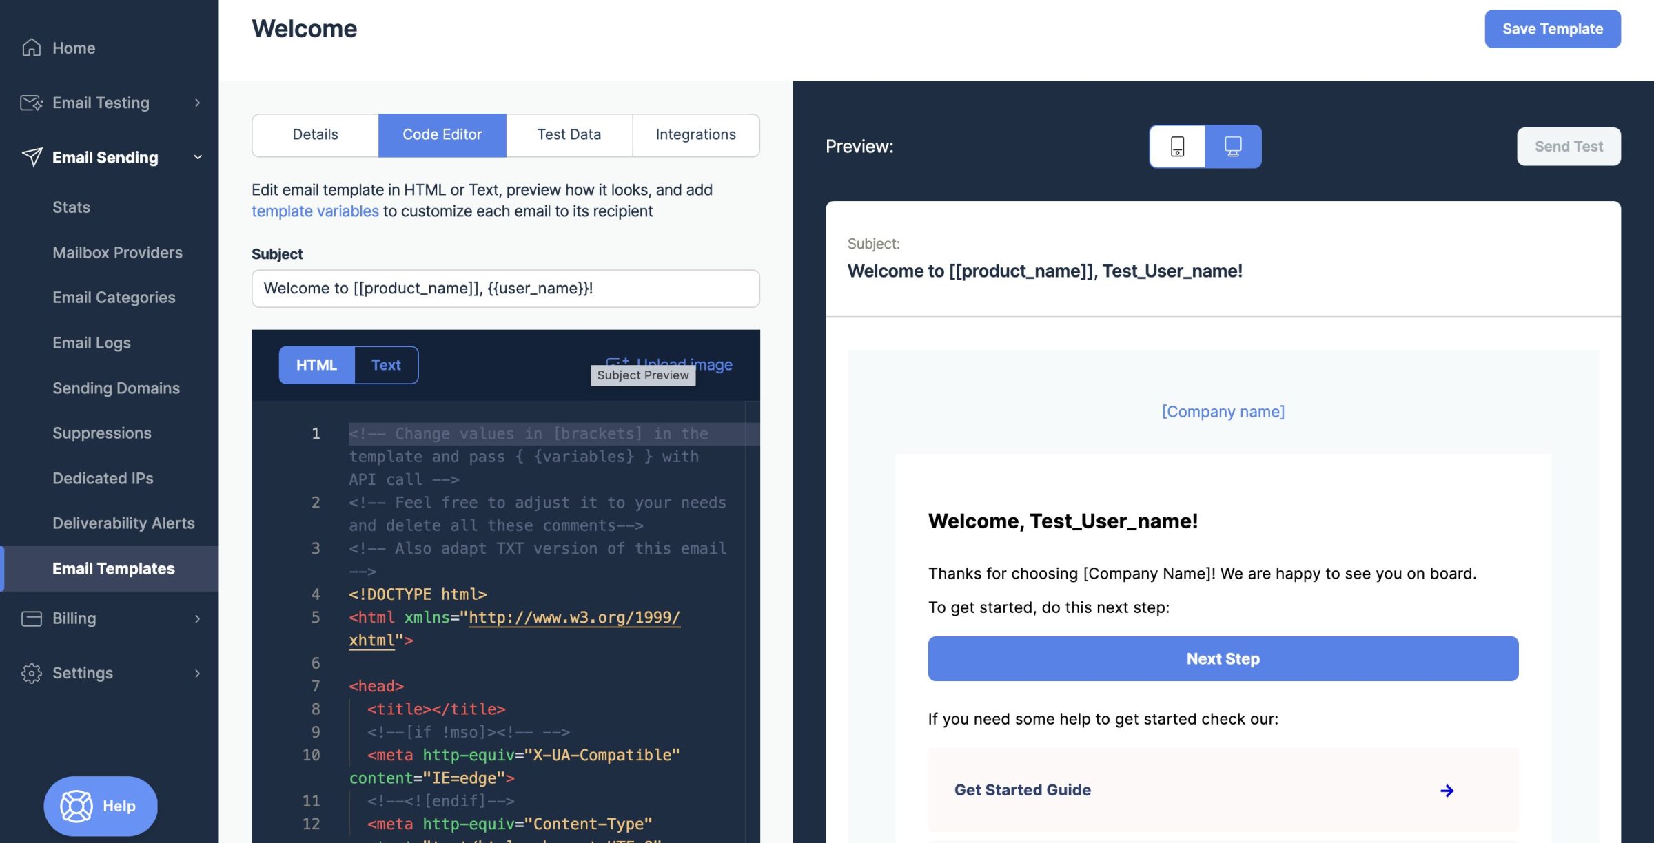The width and height of the screenshot is (1654, 843).
Task: Click the Email Templates sidebar icon
Action: tap(112, 568)
